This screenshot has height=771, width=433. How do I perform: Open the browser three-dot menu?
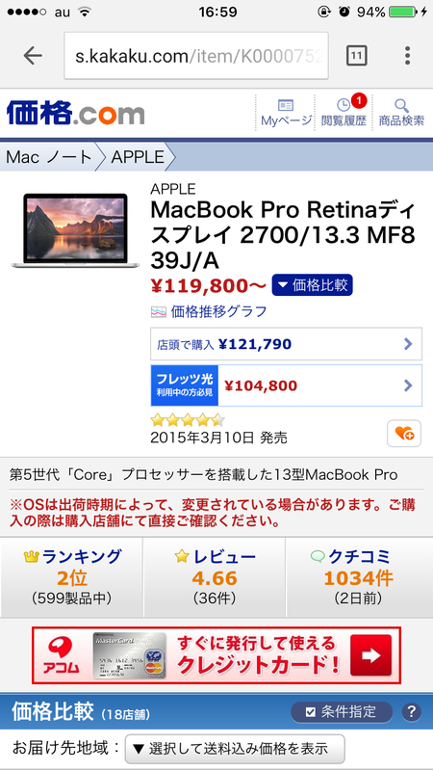[x=407, y=56]
